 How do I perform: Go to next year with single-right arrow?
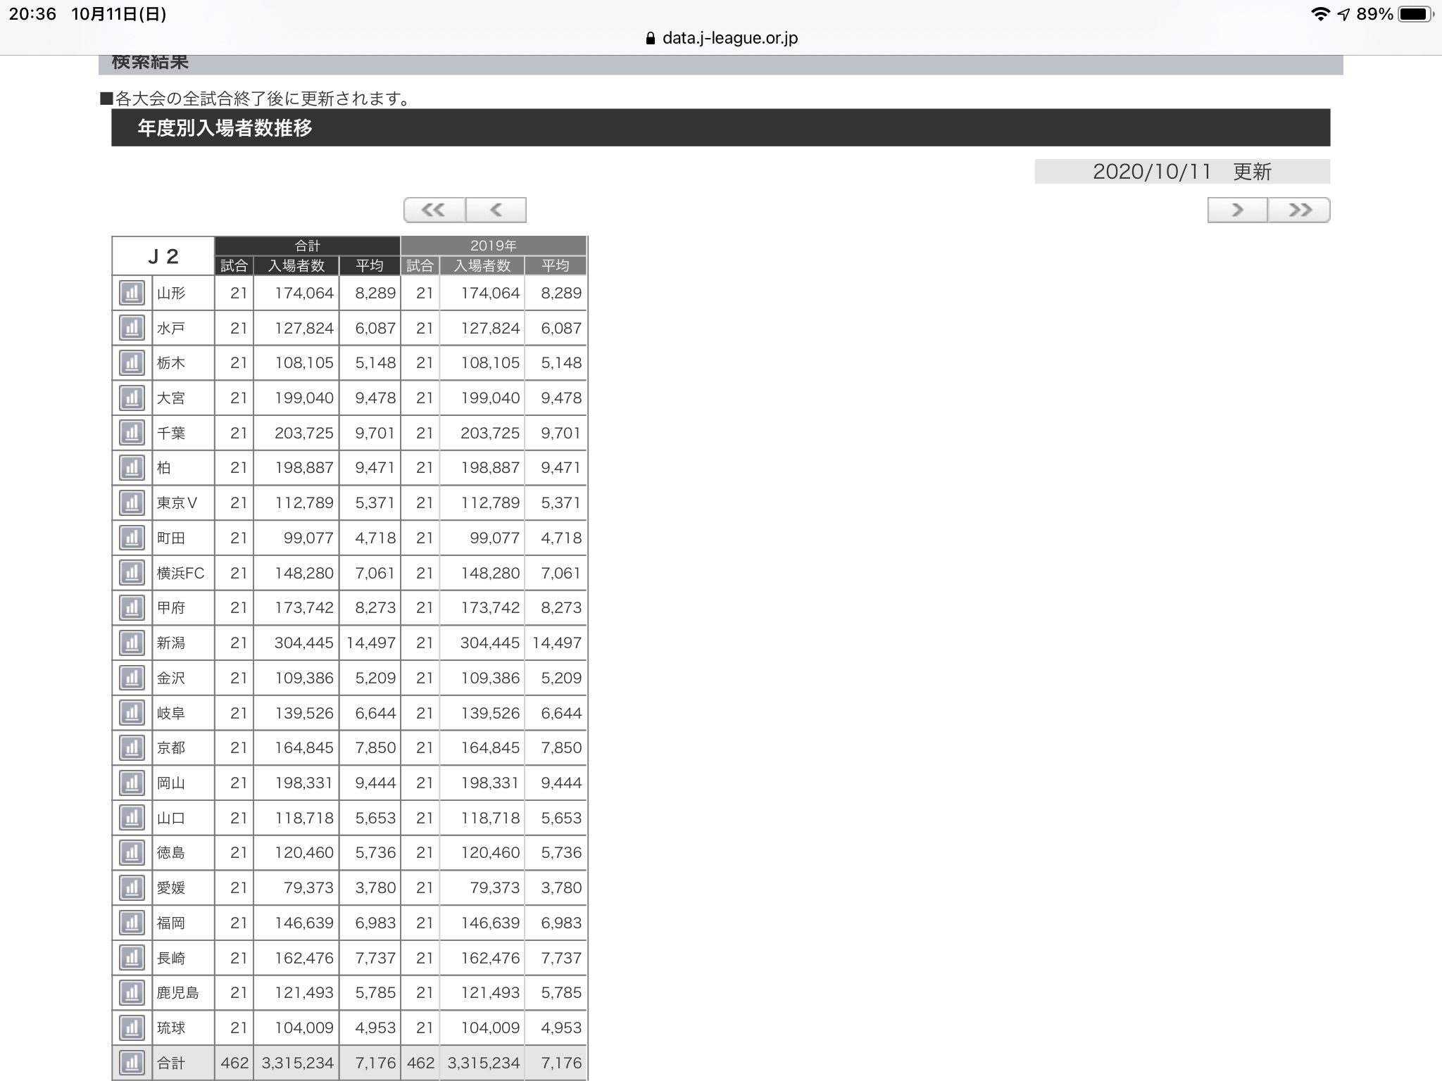pyautogui.click(x=1238, y=210)
